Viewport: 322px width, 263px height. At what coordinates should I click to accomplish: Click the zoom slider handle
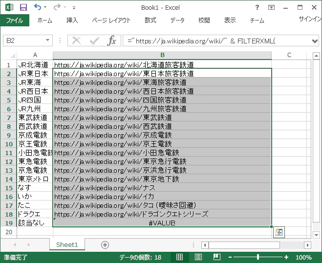pyautogui.click(x=258, y=257)
